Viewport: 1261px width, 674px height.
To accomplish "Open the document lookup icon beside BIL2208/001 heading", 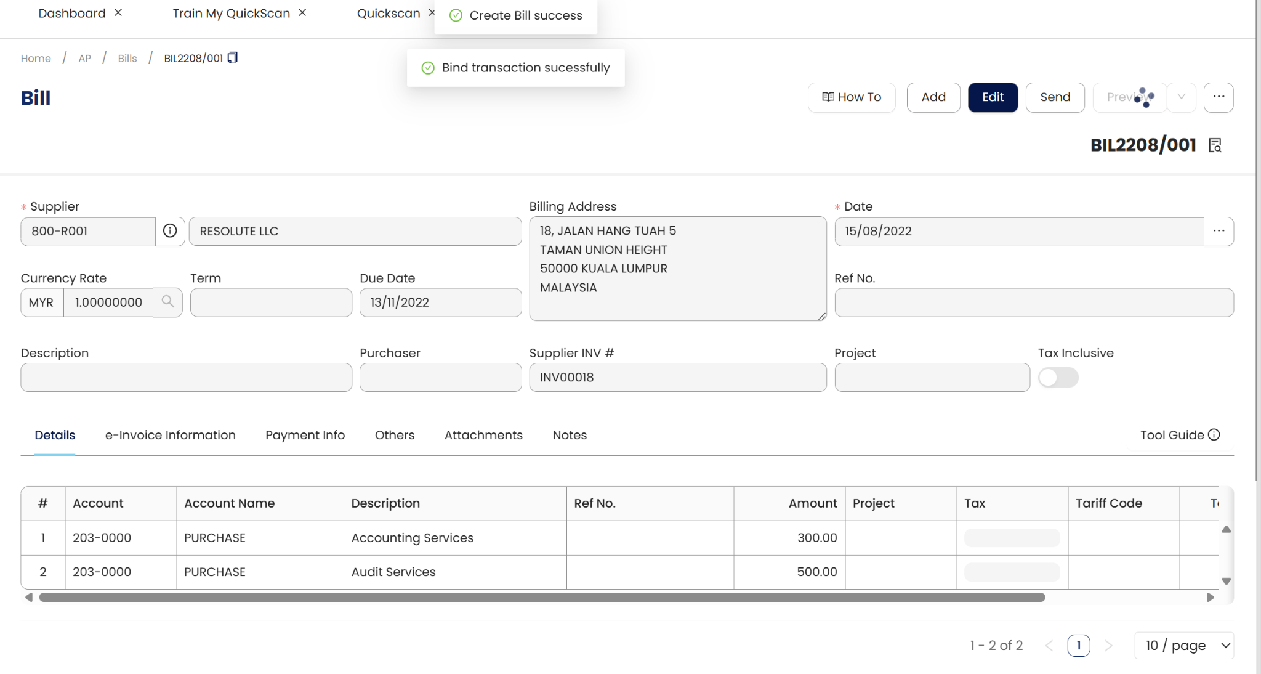I will point(1215,145).
